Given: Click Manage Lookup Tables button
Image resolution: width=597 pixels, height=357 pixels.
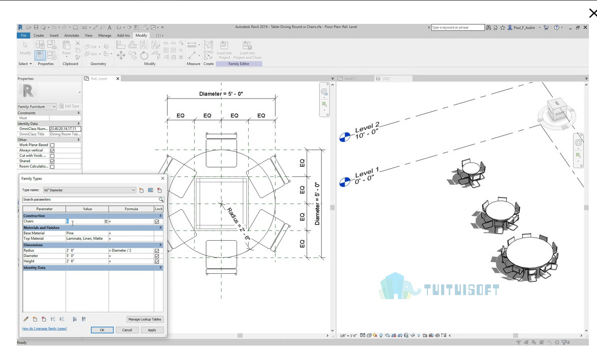Looking at the screenshot, I should (145, 319).
